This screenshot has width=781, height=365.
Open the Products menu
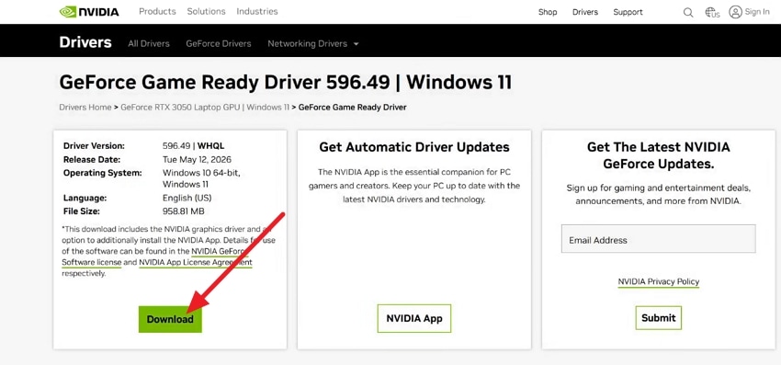click(157, 11)
